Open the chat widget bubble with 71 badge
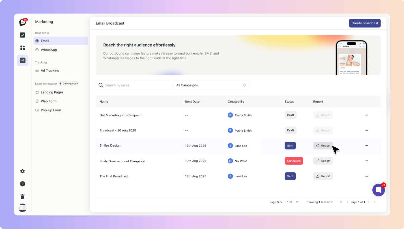This screenshot has height=229, width=404. [x=379, y=190]
